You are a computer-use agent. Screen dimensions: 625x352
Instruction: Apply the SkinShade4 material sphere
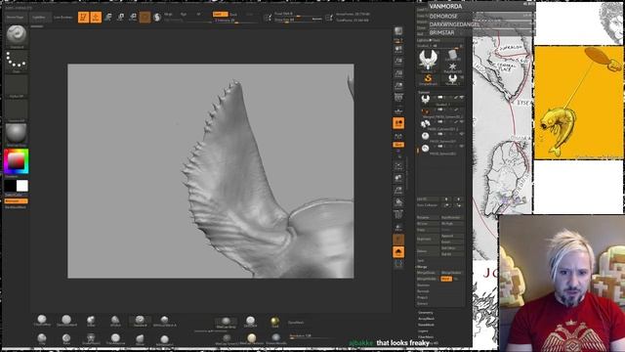(250, 322)
